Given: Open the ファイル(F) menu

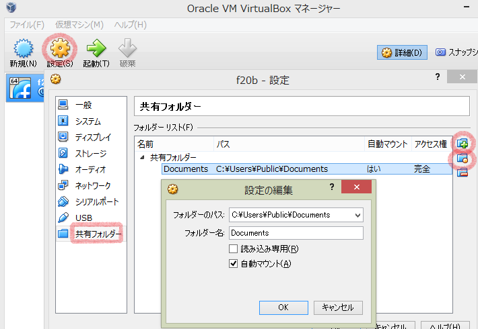Looking at the screenshot, I should pyautogui.click(x=27, y=25).
